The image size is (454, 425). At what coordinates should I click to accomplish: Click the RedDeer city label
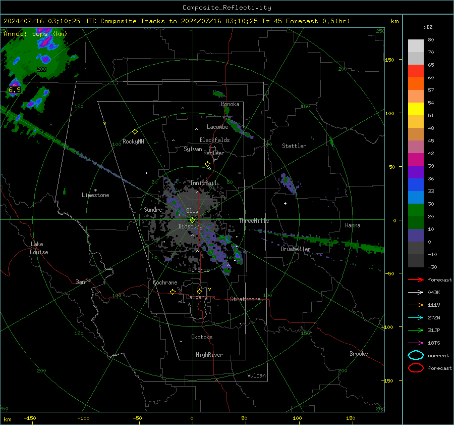214,153
